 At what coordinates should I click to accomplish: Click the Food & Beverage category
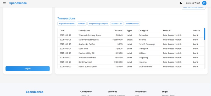point(147,44)
